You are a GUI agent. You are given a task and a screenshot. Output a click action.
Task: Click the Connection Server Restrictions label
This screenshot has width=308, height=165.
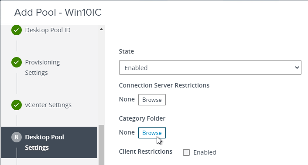pyautogui.click(x=164, y=85)
